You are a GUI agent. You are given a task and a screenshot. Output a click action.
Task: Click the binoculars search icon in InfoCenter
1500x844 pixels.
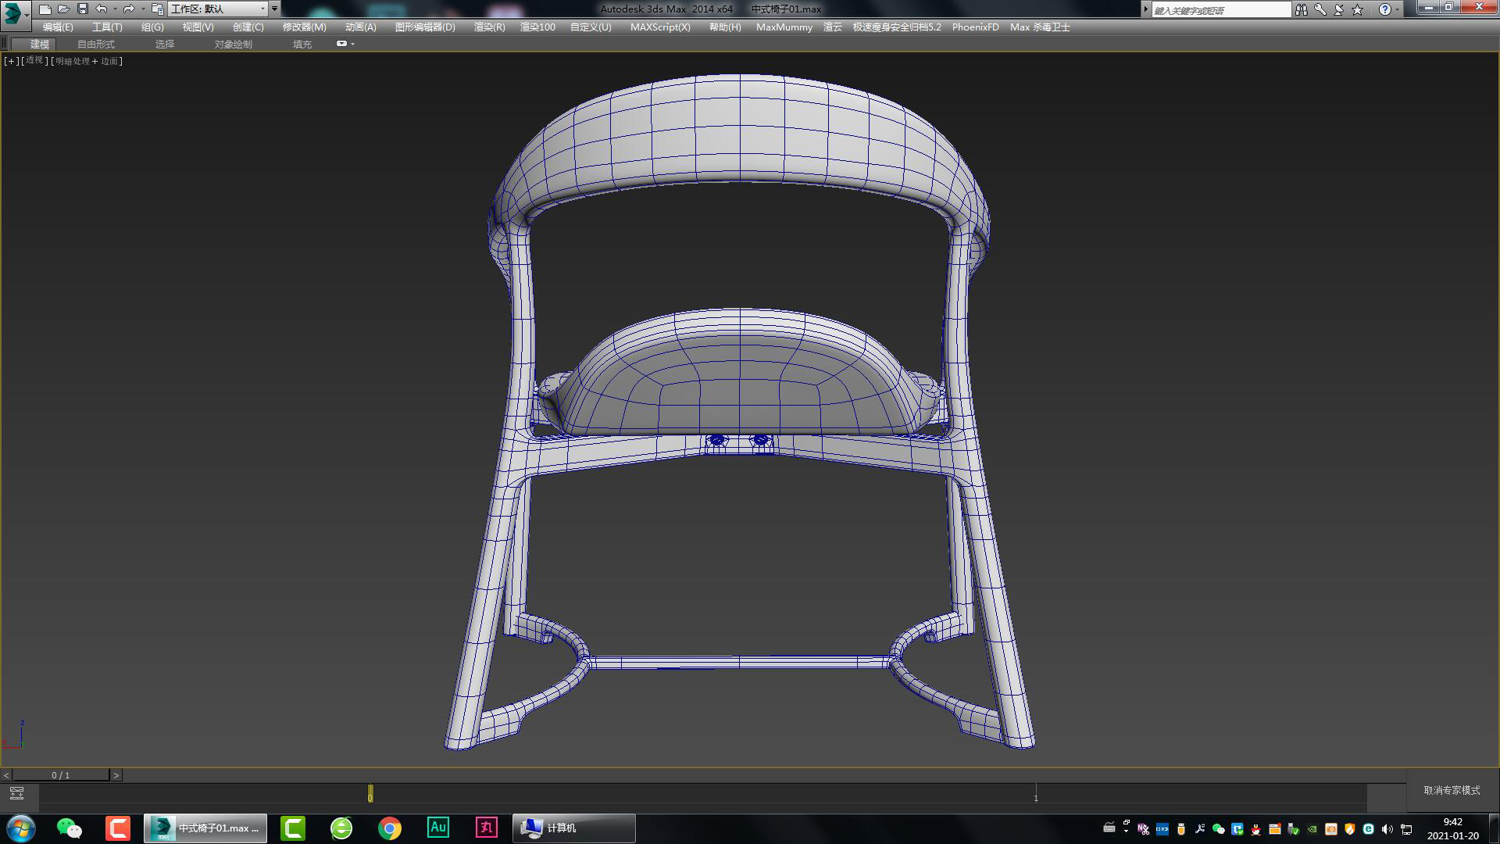tap(1302, 9)
